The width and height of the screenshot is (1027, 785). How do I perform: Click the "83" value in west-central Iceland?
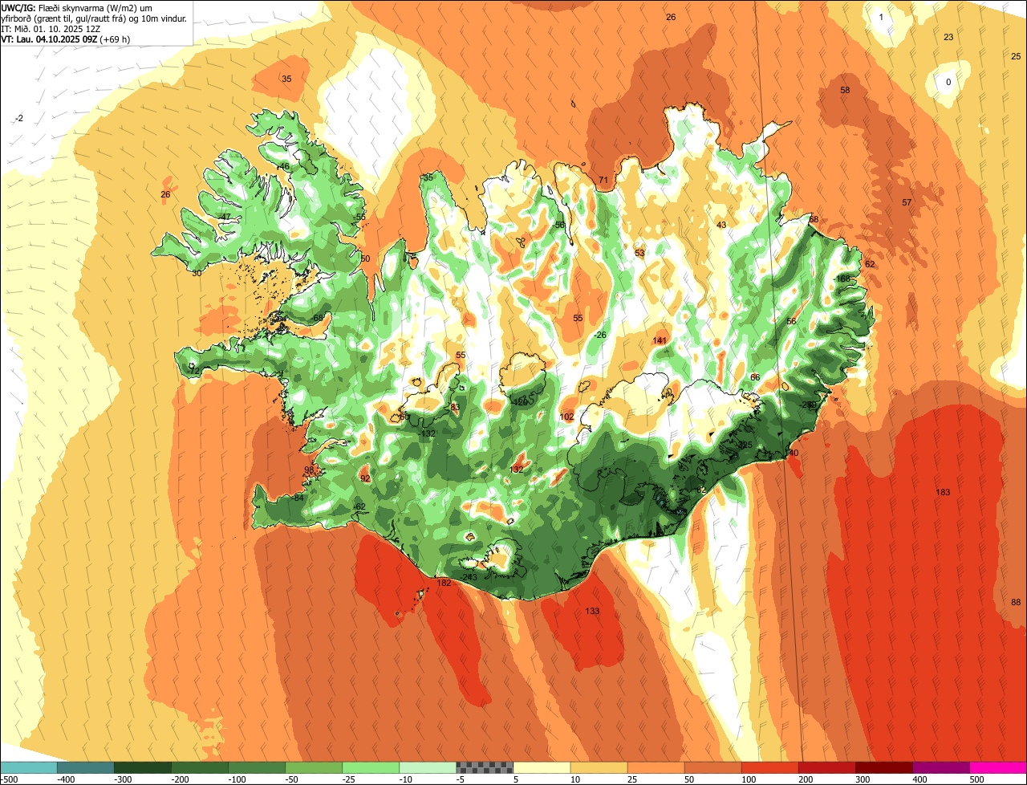coord(455,407)
